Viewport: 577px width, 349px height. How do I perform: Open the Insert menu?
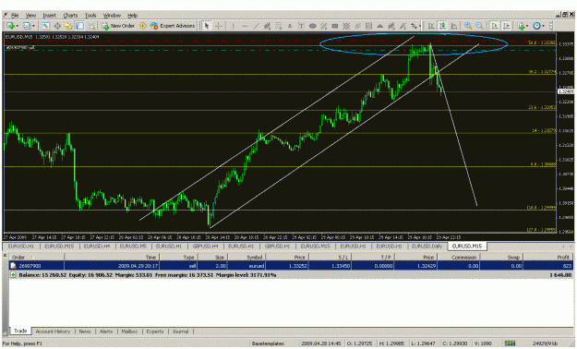point(49,15)
